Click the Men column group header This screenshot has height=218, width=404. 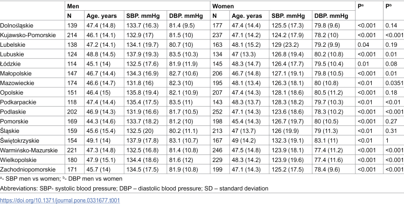click(73, 6)
